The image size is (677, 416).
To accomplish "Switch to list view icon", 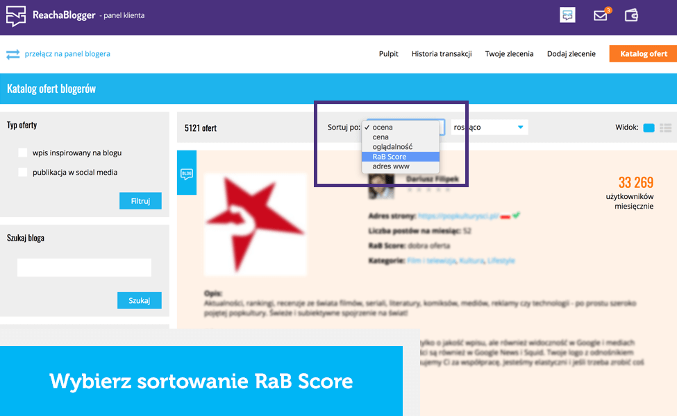I will point(665,128).
